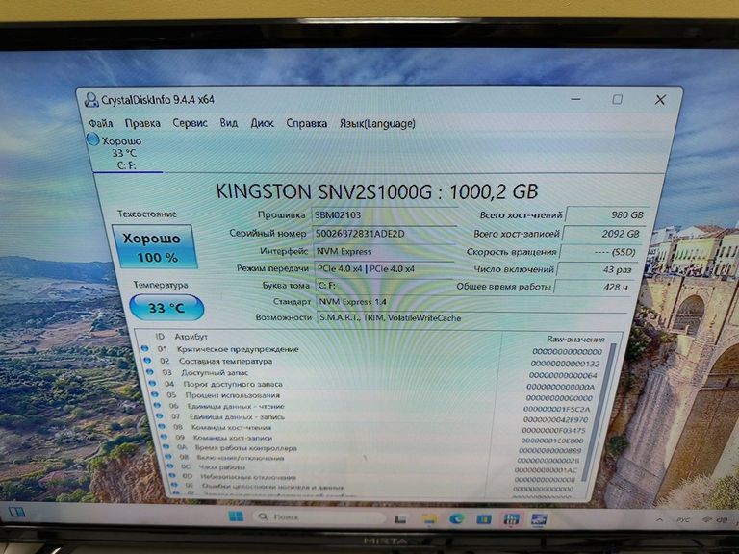Click status dot for attribute 02
739x554 pixels.
(x=147, y=360)
